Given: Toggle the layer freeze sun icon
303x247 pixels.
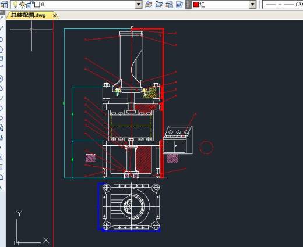Looking at the screenshot, I should tap(23, 4).
